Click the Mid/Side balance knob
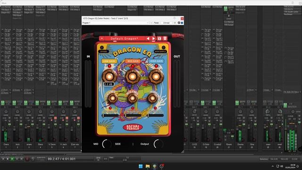 click(107, 144)
